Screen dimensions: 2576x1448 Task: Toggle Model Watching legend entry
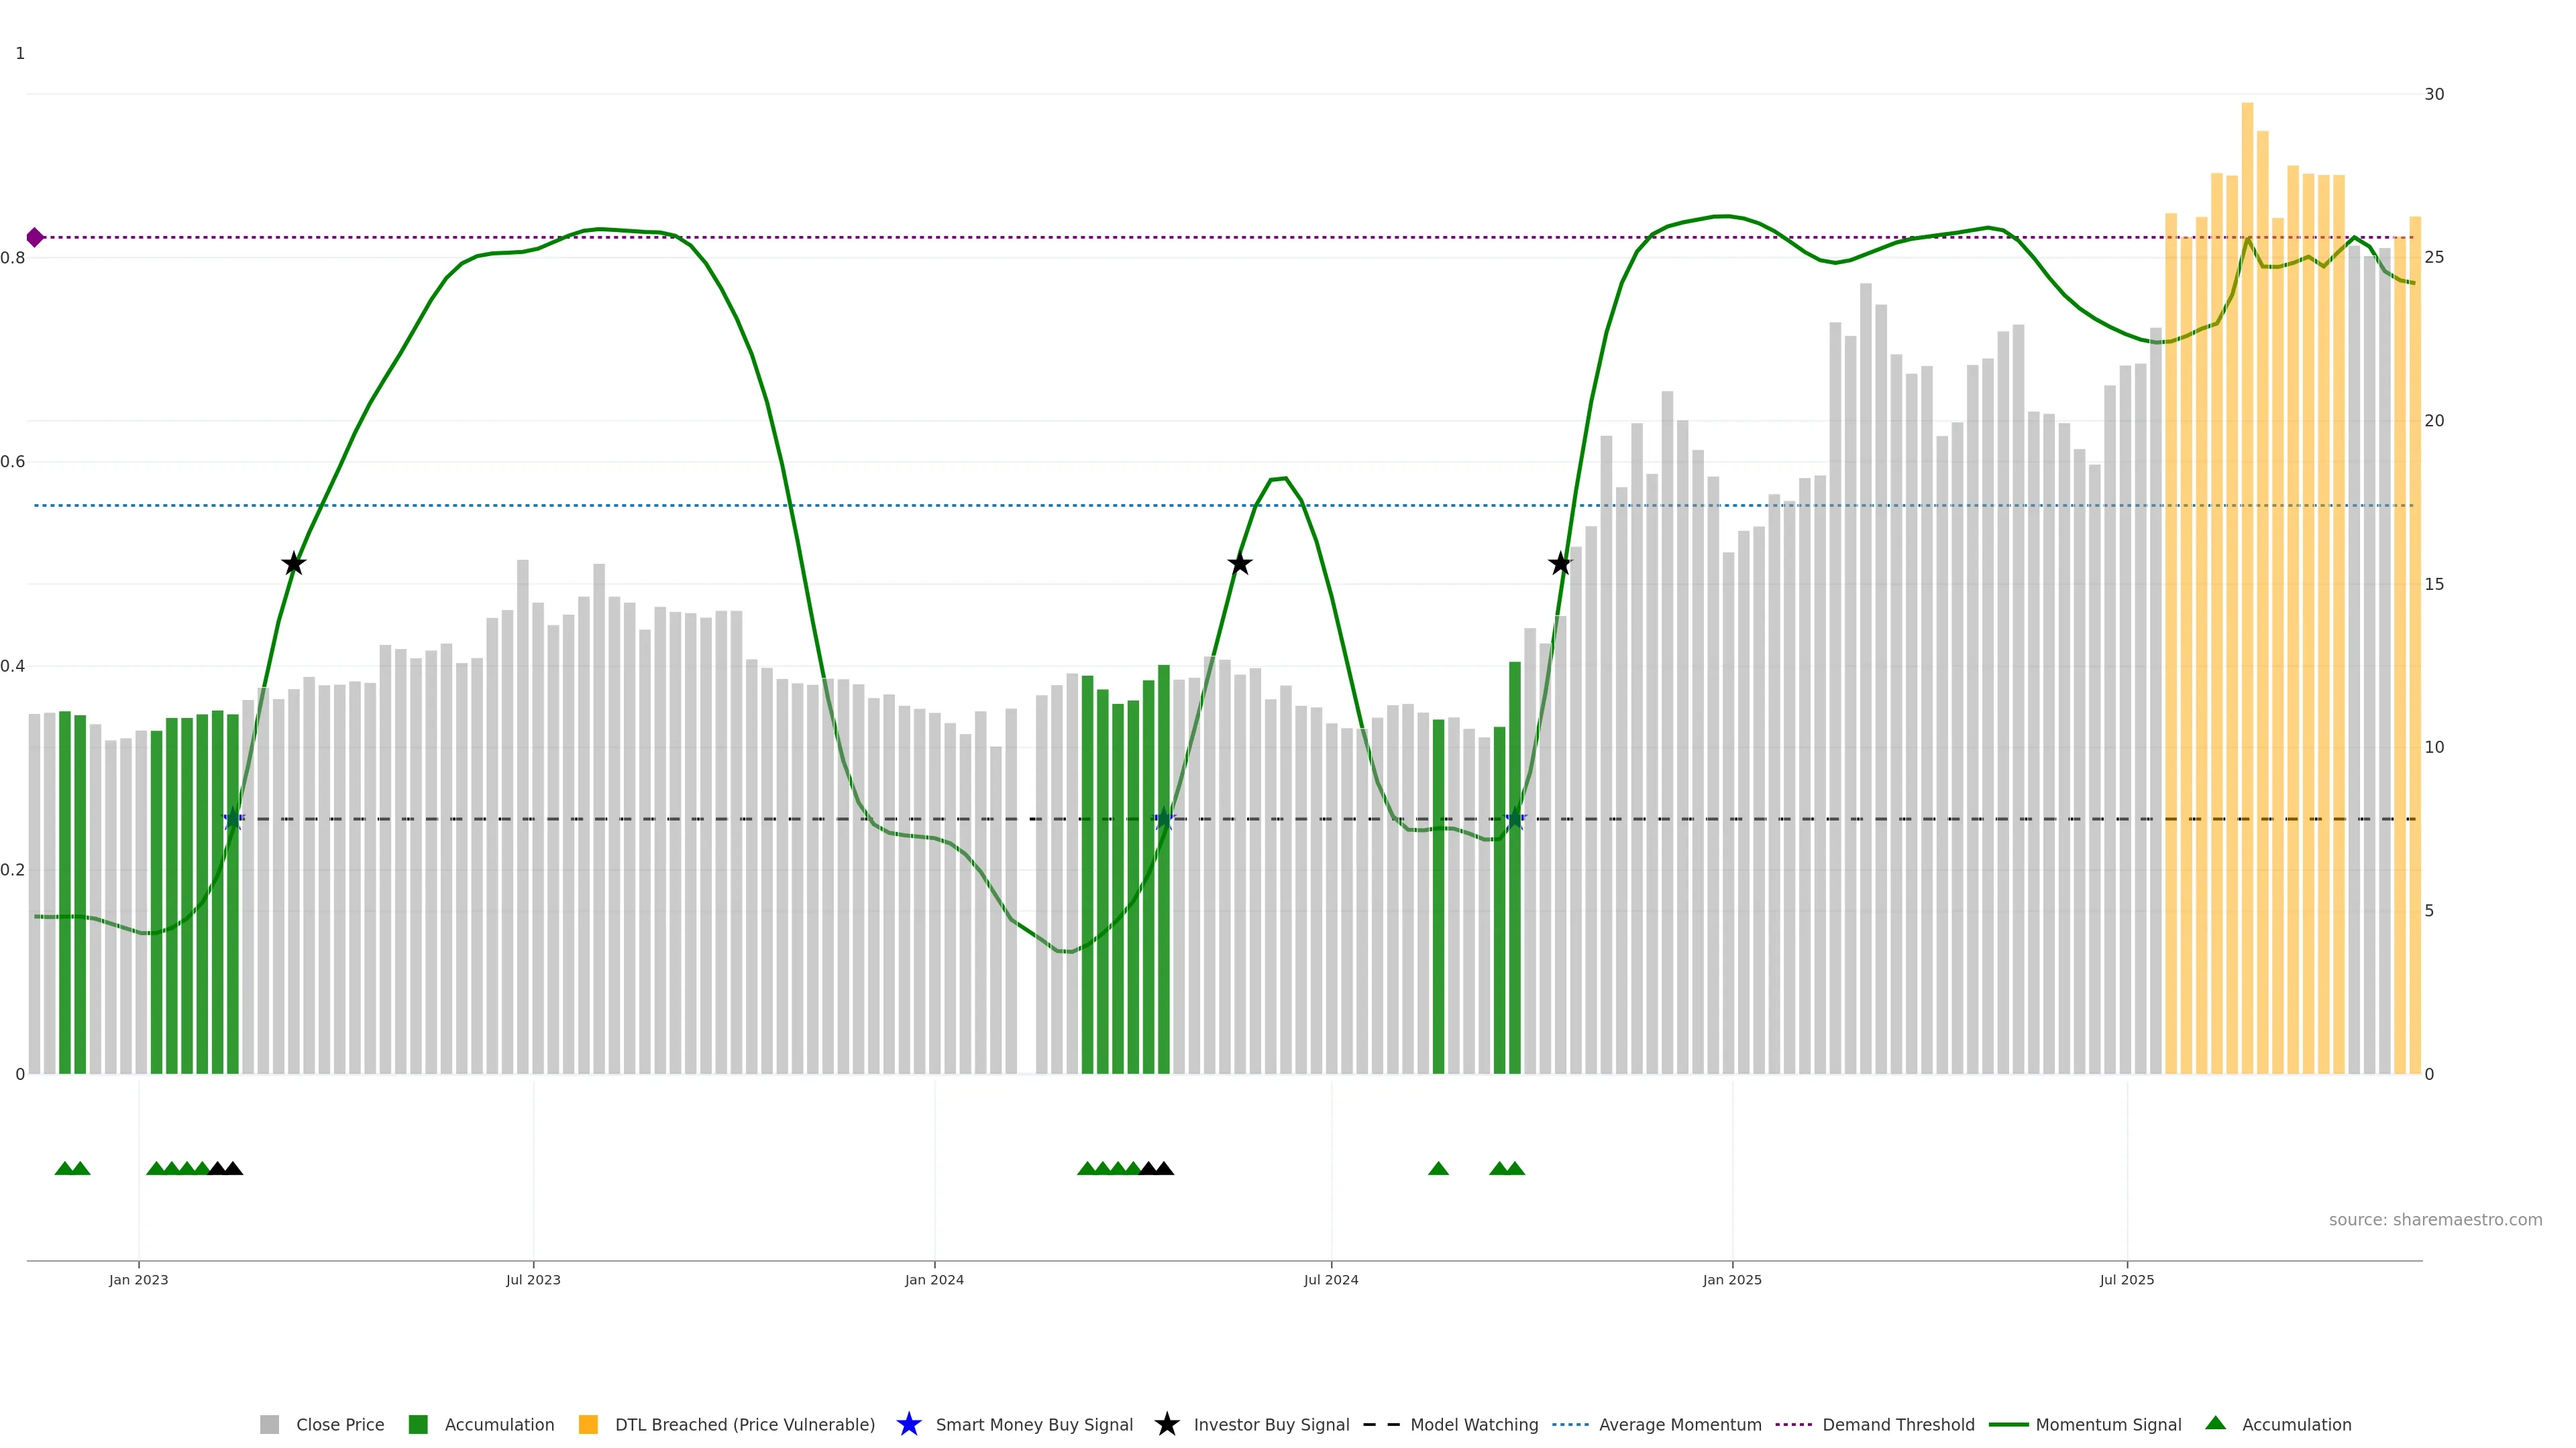pos(1473,1424)
